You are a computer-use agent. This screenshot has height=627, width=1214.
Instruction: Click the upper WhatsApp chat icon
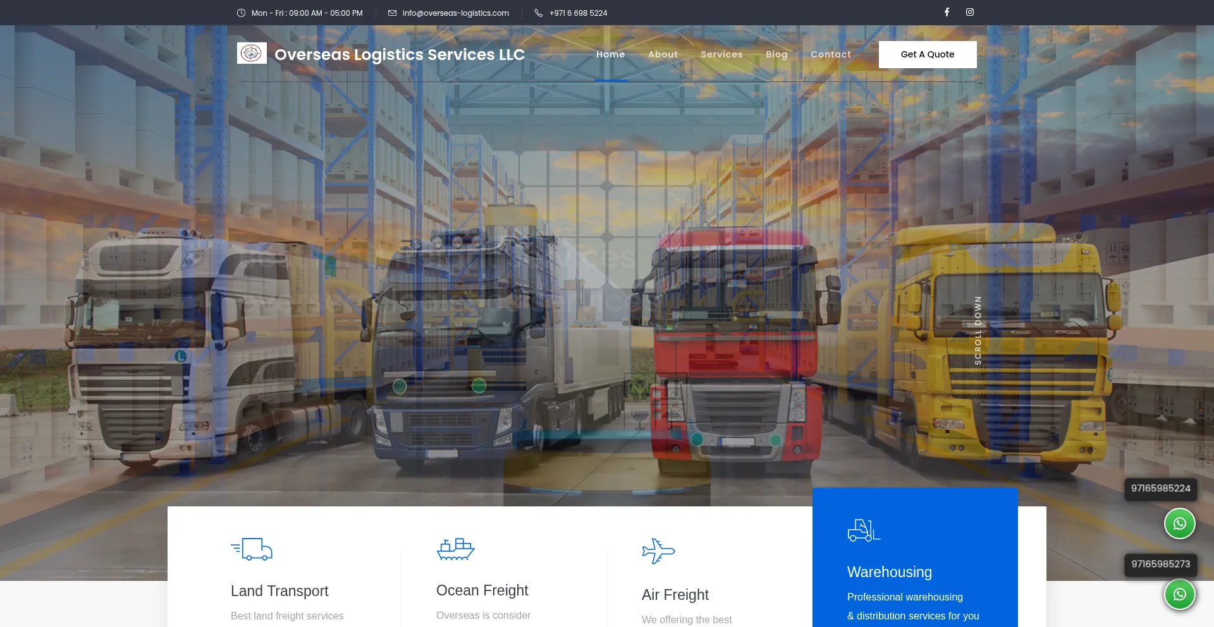[1179, 523]
